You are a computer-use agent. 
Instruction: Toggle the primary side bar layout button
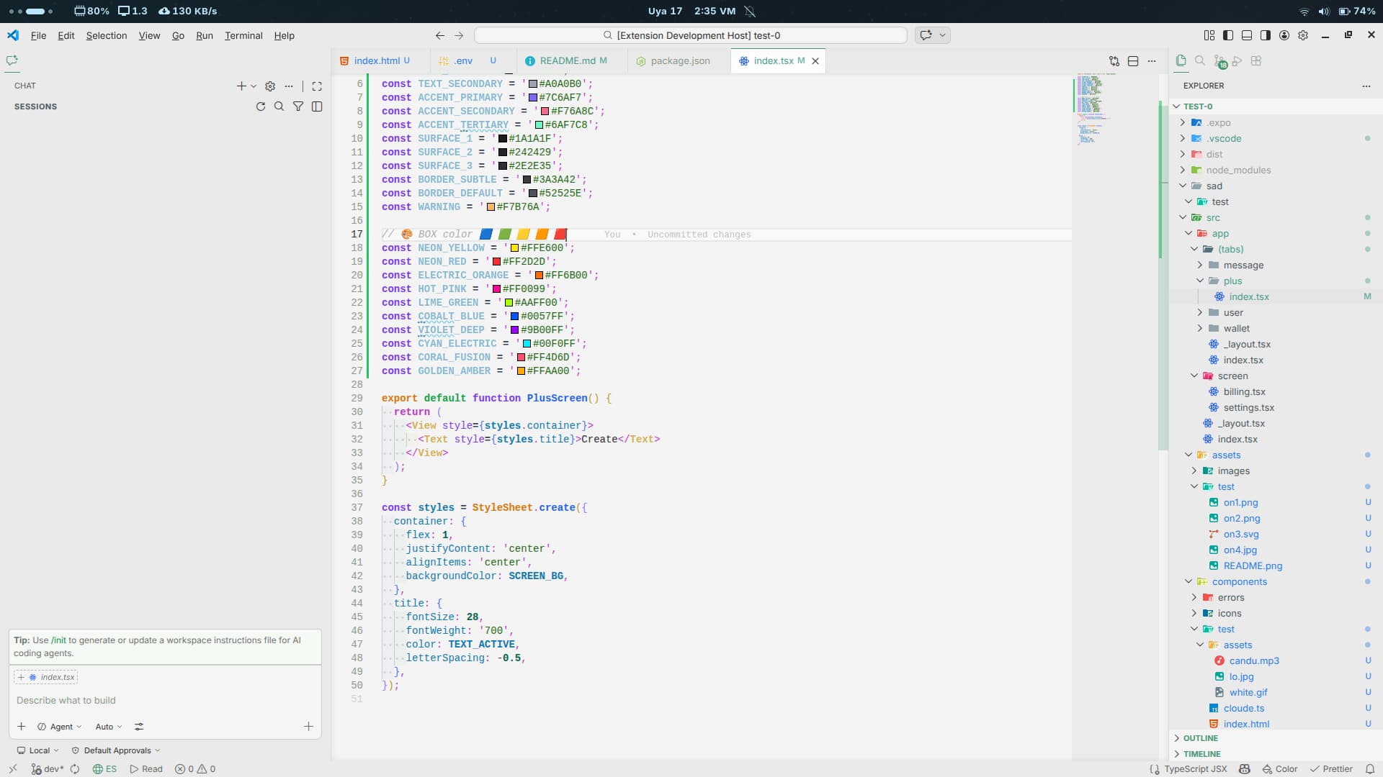1228,35
